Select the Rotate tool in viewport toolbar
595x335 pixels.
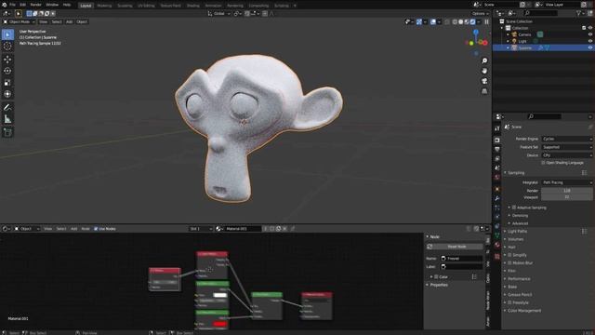pos(7,71)
